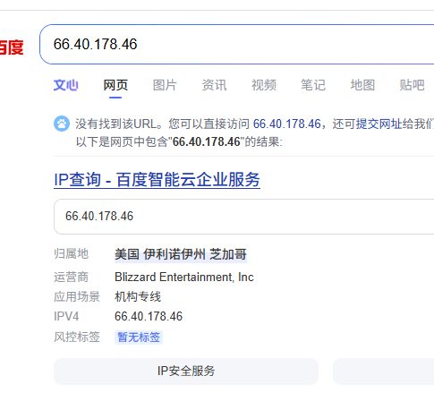Select location text 美国 伊利诺伊州 芝加哥
The width and height of the screenshot is (434, 393).
pos(181,254)
